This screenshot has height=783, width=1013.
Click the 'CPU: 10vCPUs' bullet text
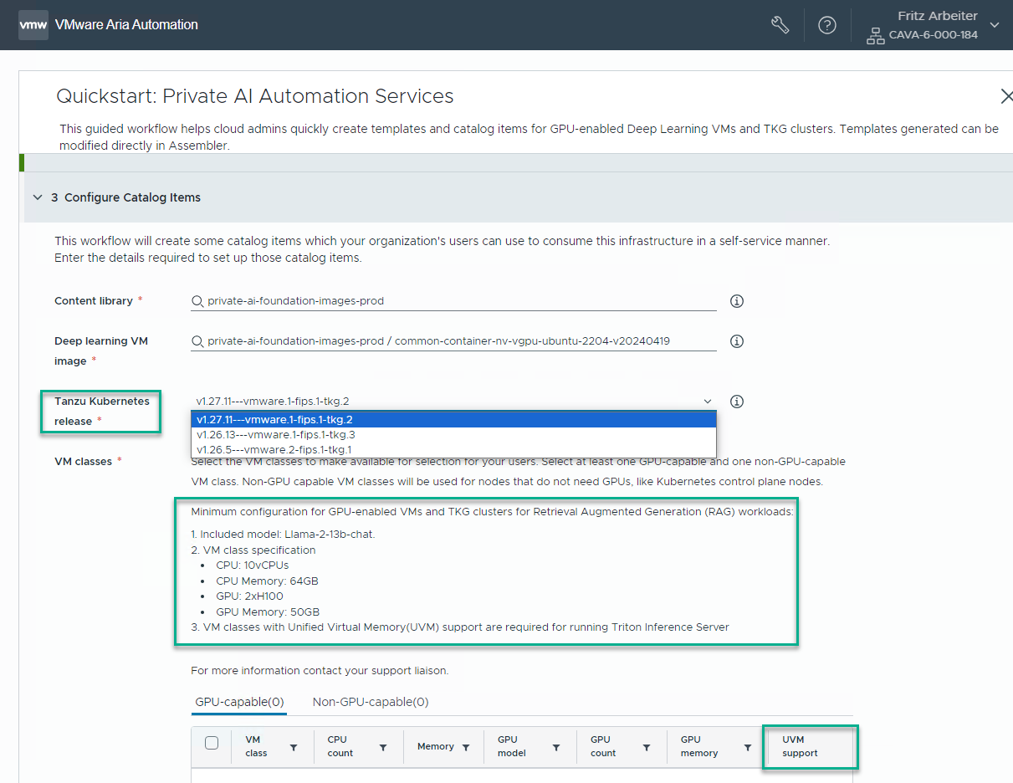click(x=253, y=565)
